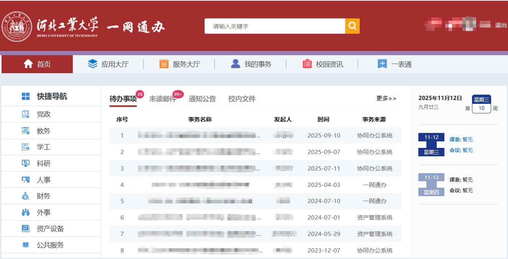508x259 pixels.
Task: Click the 一表通 blue plus icon
Action: pos(382,64)
